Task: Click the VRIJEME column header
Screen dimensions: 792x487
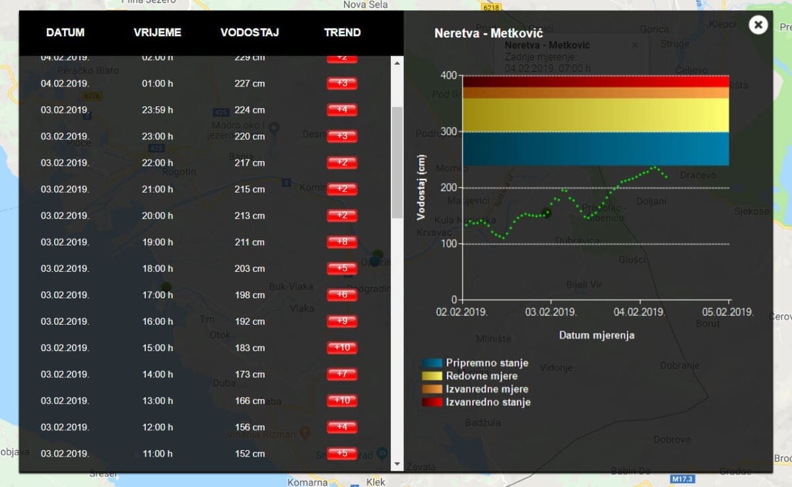Action: pyautogui.click(x=157, y=32)
